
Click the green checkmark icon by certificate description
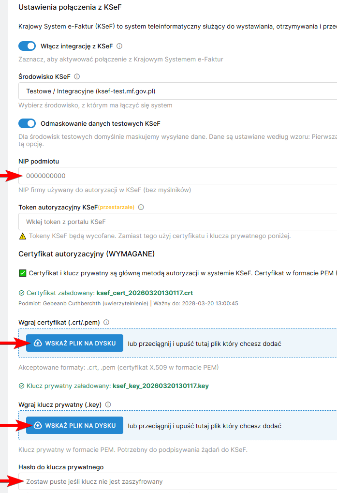coord(23,273)
